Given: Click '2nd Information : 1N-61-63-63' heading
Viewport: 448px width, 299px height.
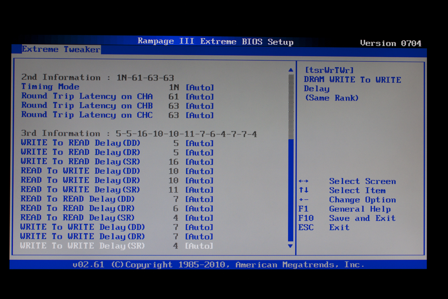Looking at the screenshot, I should [98, 77].
